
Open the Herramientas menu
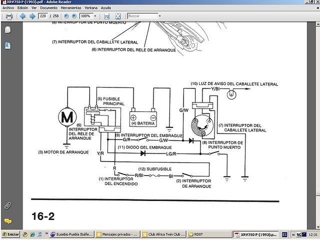tap(71, 8)
